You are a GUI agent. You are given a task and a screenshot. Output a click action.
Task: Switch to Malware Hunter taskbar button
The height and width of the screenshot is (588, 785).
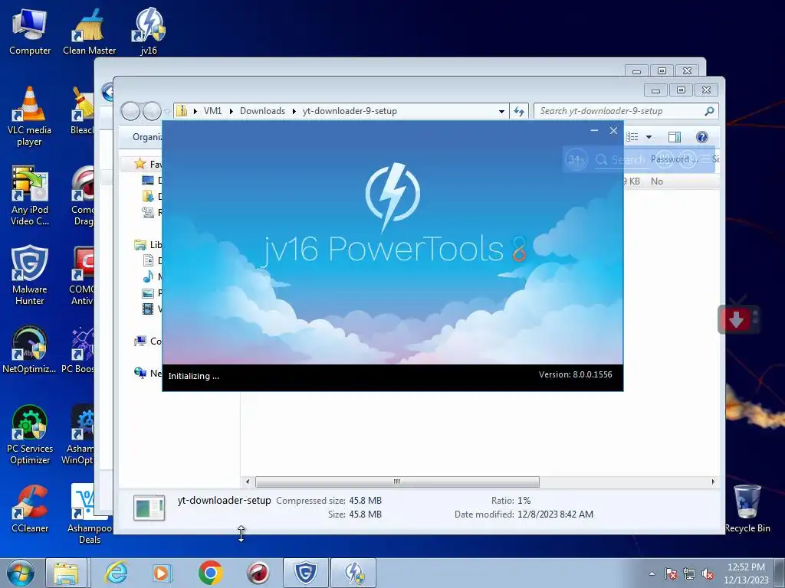(305, 573)
